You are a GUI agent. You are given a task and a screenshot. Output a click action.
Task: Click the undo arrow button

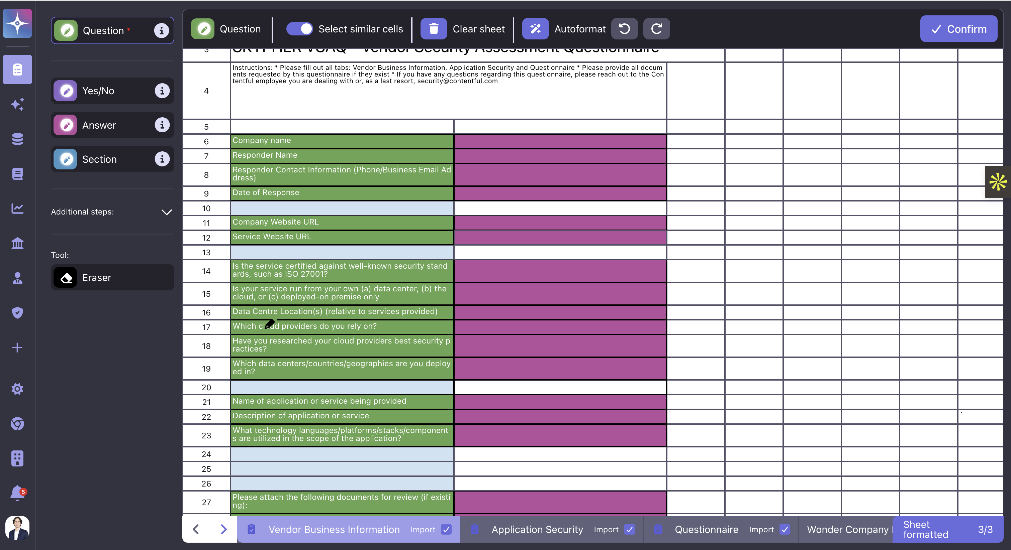(x=624, y=29)
